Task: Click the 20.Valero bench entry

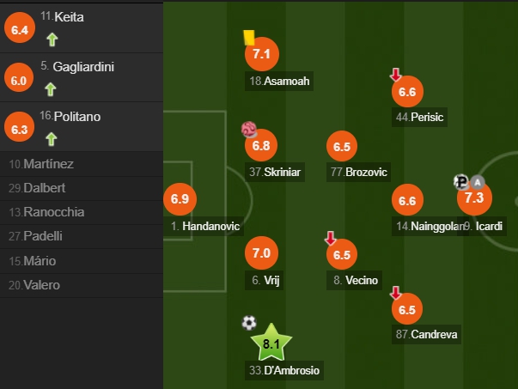Action: [82, 285]
